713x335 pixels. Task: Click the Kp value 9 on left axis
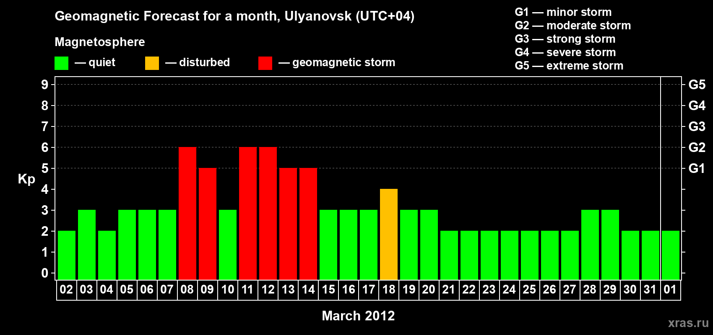tap(45, 85)
